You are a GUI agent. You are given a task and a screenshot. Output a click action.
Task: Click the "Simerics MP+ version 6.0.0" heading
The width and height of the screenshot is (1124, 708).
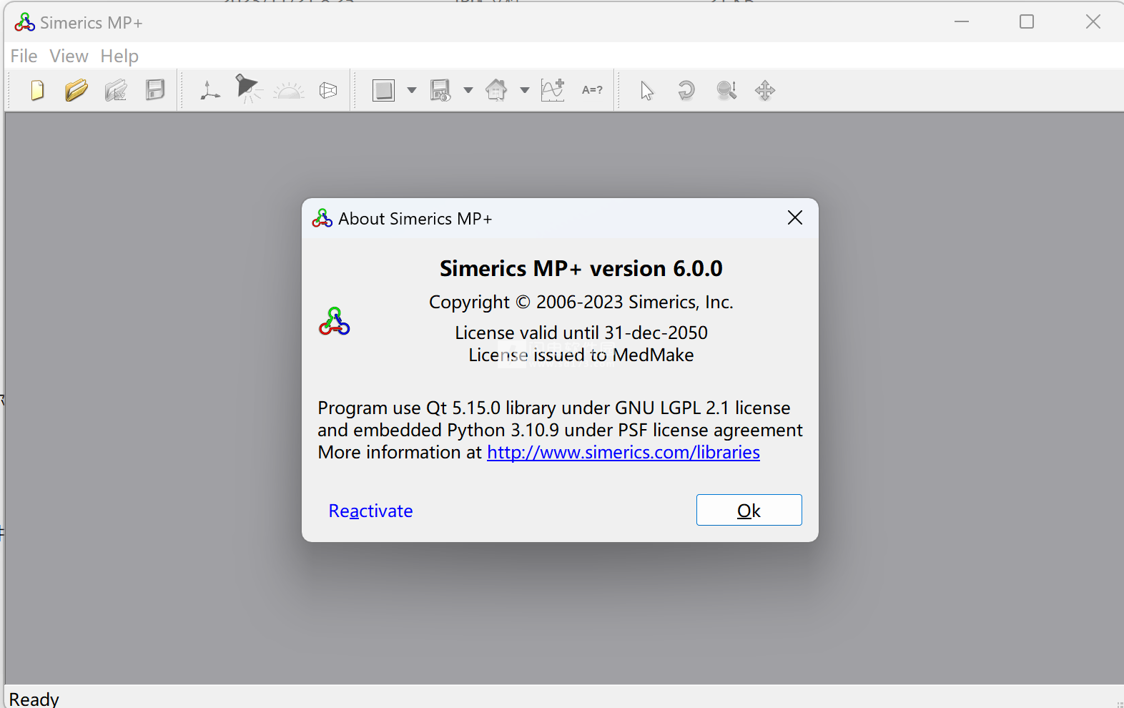[581, 268]
